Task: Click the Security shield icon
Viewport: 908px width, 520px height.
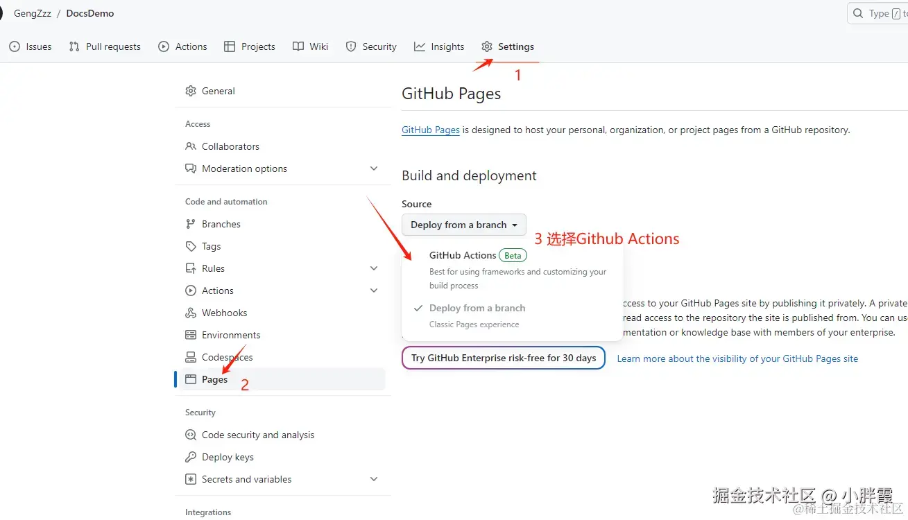Action: click(x=351, y=46)
